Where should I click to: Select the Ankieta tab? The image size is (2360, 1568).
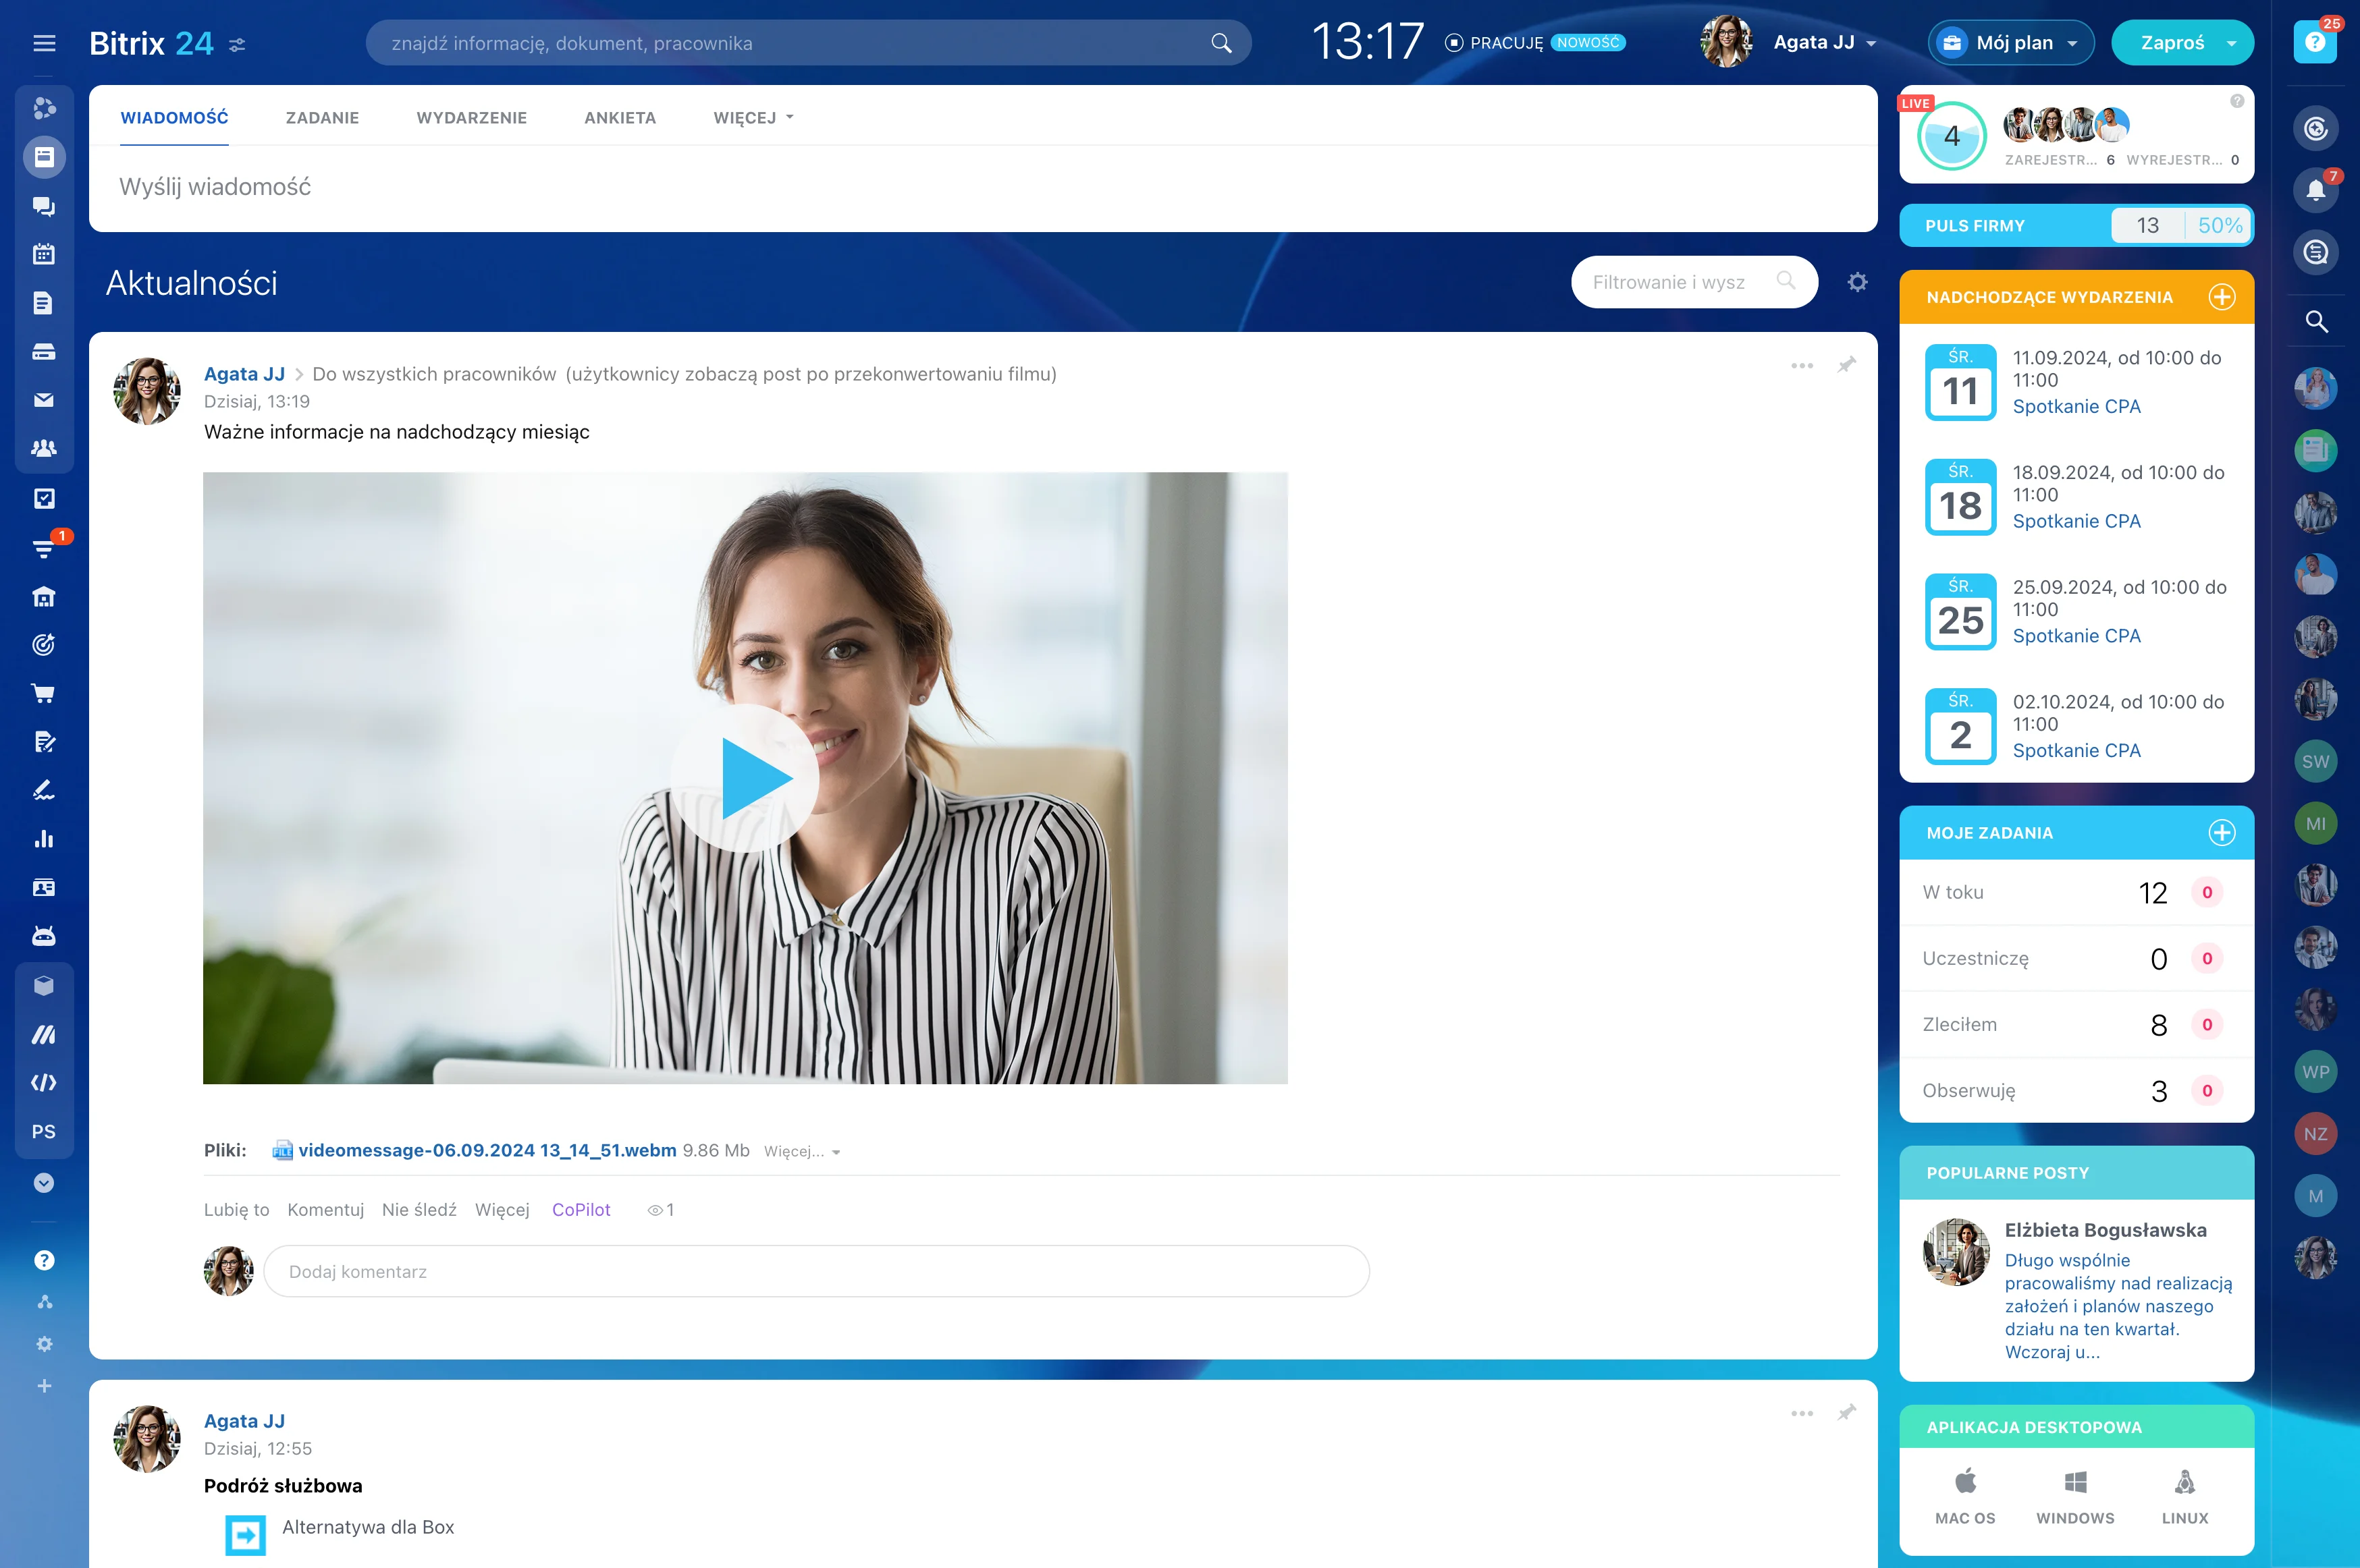619,118
